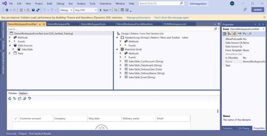
Task: Save the file with the Save icon
Action: click(33, 10)
